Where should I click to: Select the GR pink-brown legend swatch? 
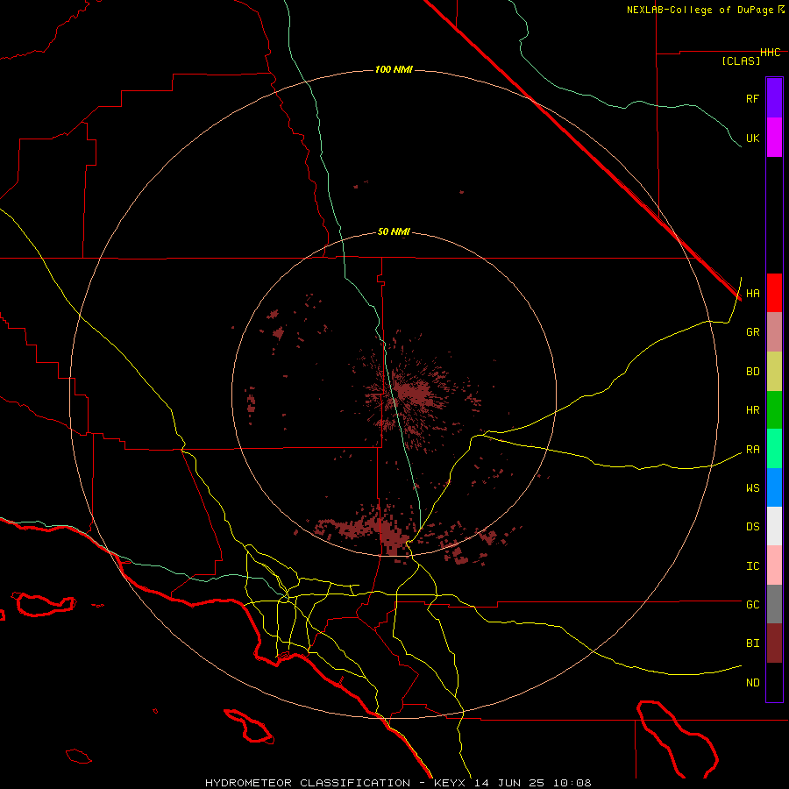[774, 332]
